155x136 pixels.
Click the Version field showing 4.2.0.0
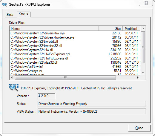[46, 96]
